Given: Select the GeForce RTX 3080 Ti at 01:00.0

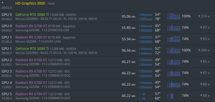Looking at the screenshot, I should tap(32, 15).
